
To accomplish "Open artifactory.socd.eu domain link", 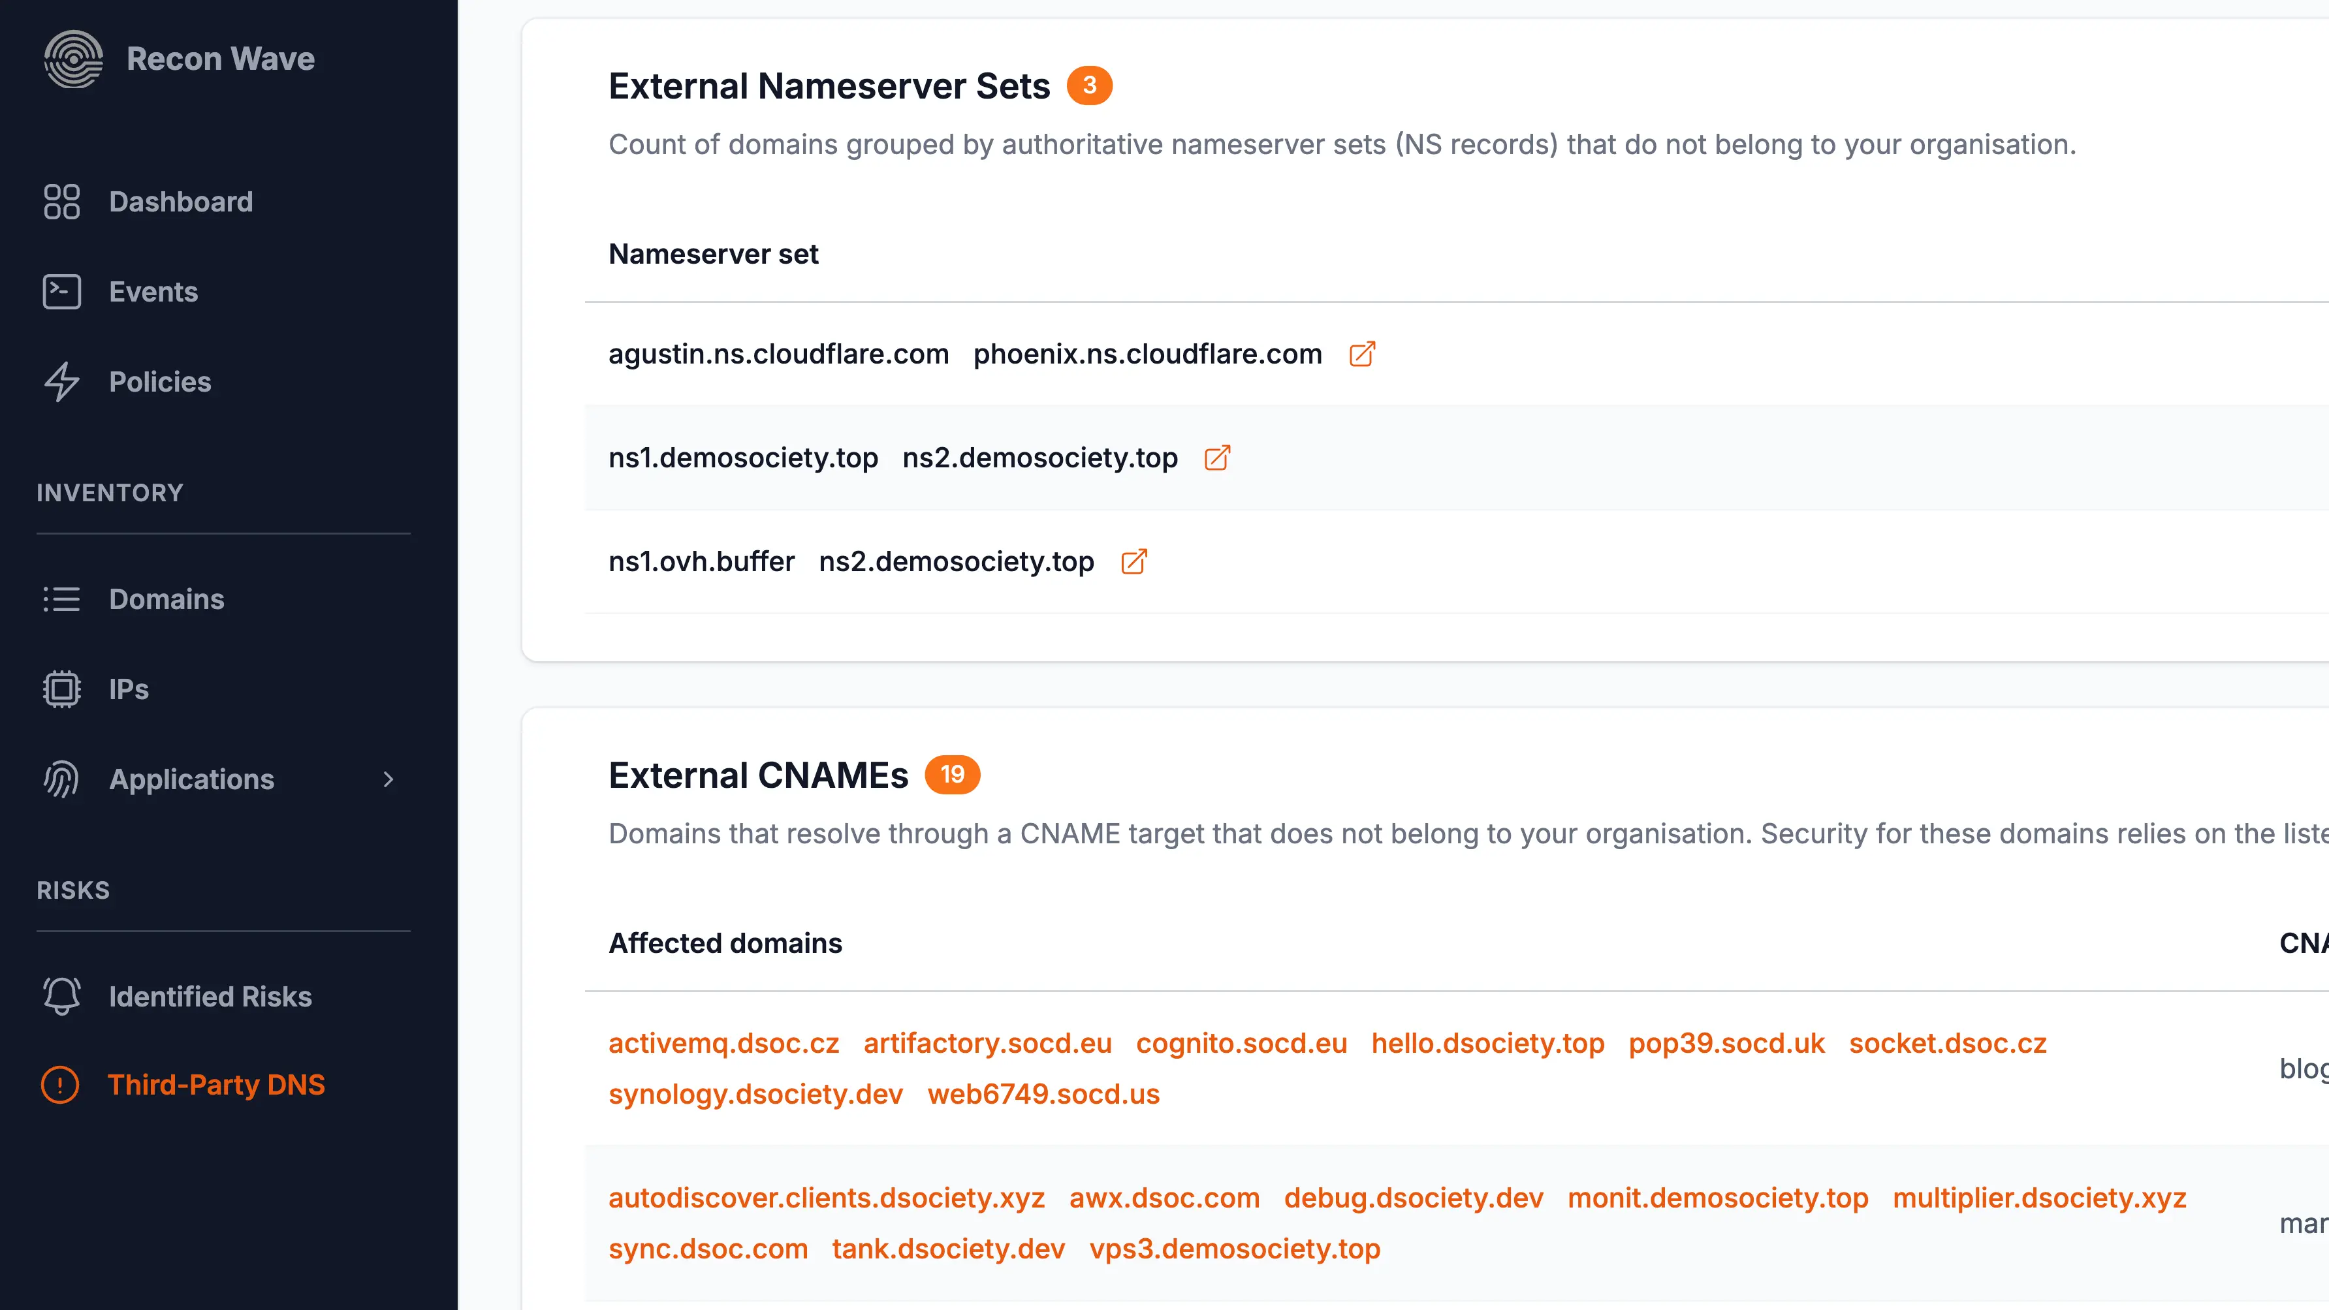I will [x=987, y=1043].
